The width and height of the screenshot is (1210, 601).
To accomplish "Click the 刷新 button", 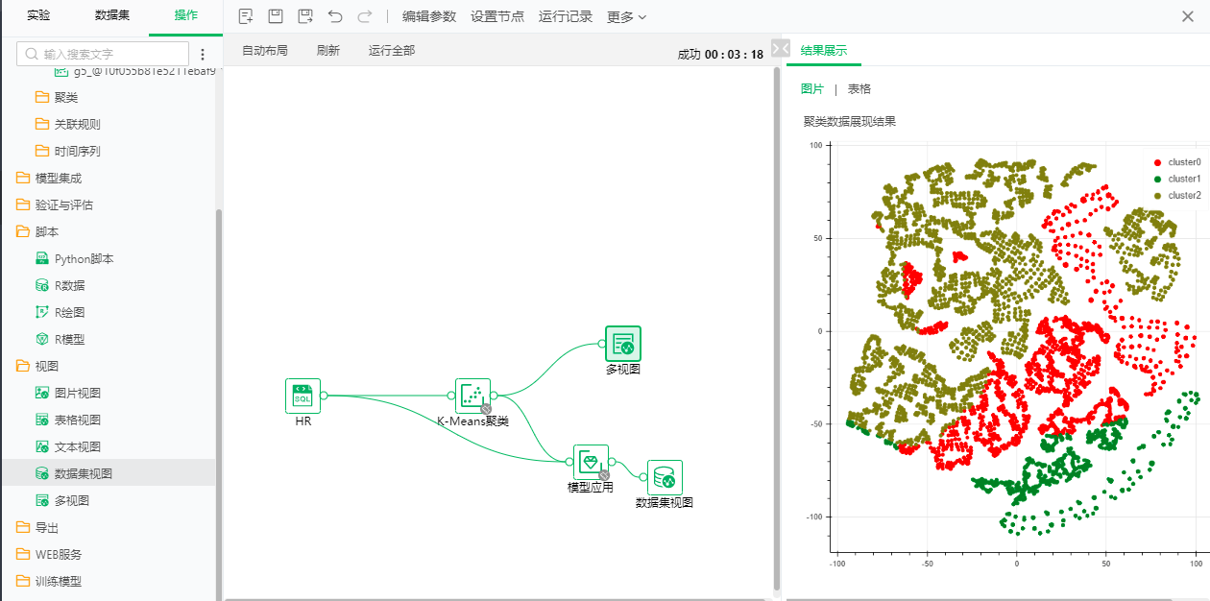I will 328,51.
